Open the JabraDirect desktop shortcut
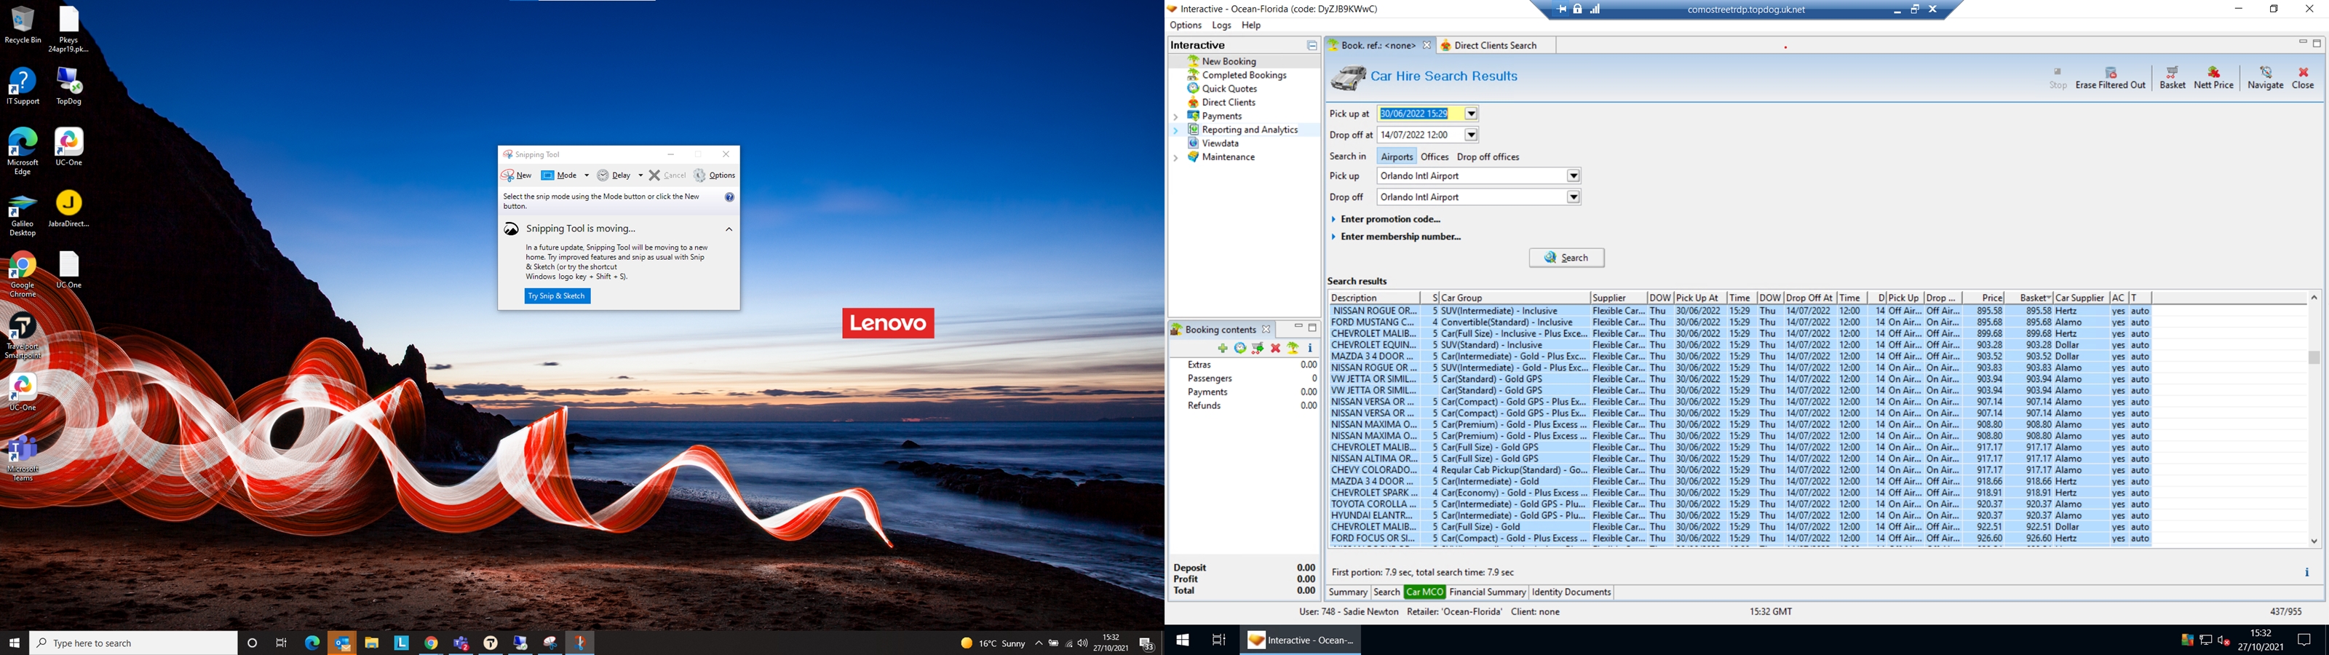 [68, 208]
